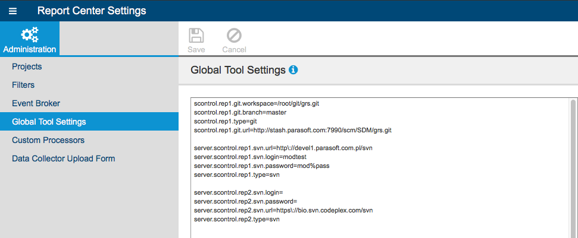The image size is (578, 238).
Task: Click the Cancel button label
Action: 234,49
